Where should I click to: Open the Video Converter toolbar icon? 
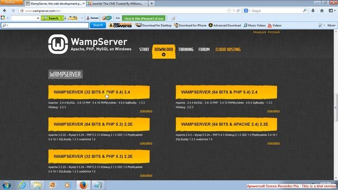(x=120, y=25)
